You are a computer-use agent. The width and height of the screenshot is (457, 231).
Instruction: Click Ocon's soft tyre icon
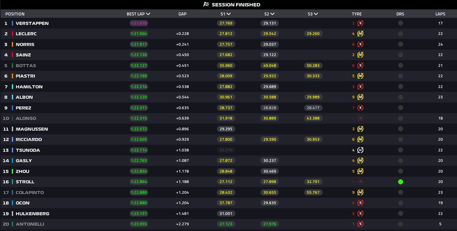click(360, 203)
